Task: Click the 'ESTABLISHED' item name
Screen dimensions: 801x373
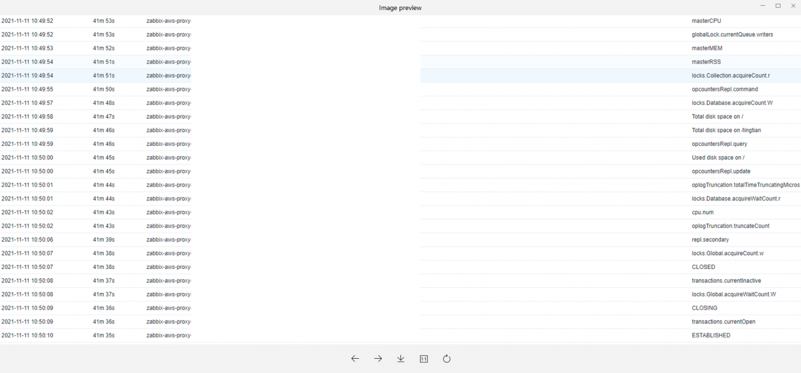Action: (x=711, y=335)
